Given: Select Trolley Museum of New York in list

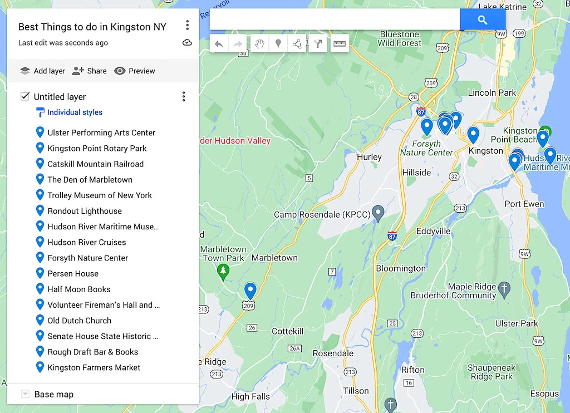Looking at the screenshot, I should (x=100, y=195).
